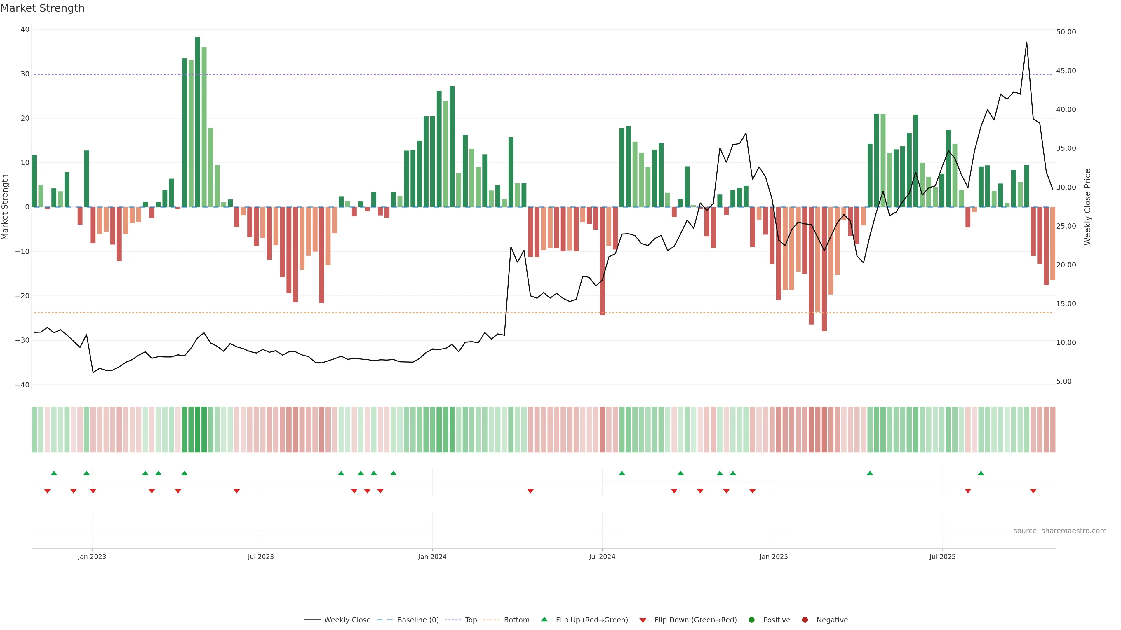The width and height of the screenshot is (1121, 630).
Task: Click the last green flip-up triangle marker
Action: 981,473
